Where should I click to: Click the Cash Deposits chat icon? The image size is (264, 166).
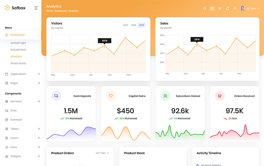click(x=56, y=96)
